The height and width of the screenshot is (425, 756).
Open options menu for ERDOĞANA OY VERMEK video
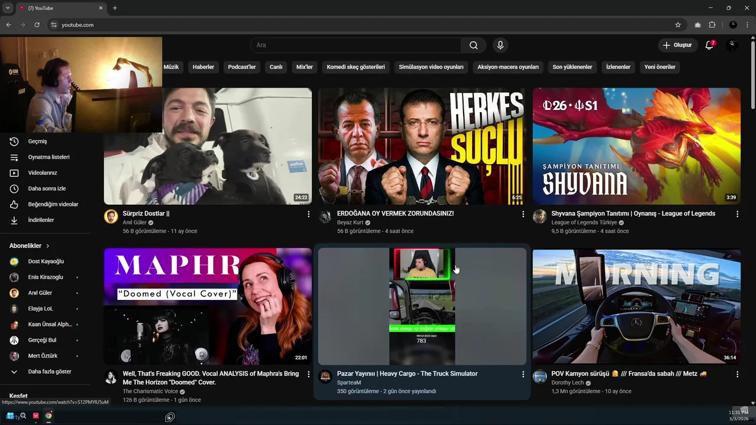tap(523, 214)
